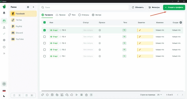Open column settings gear in table header

(181, 22)
